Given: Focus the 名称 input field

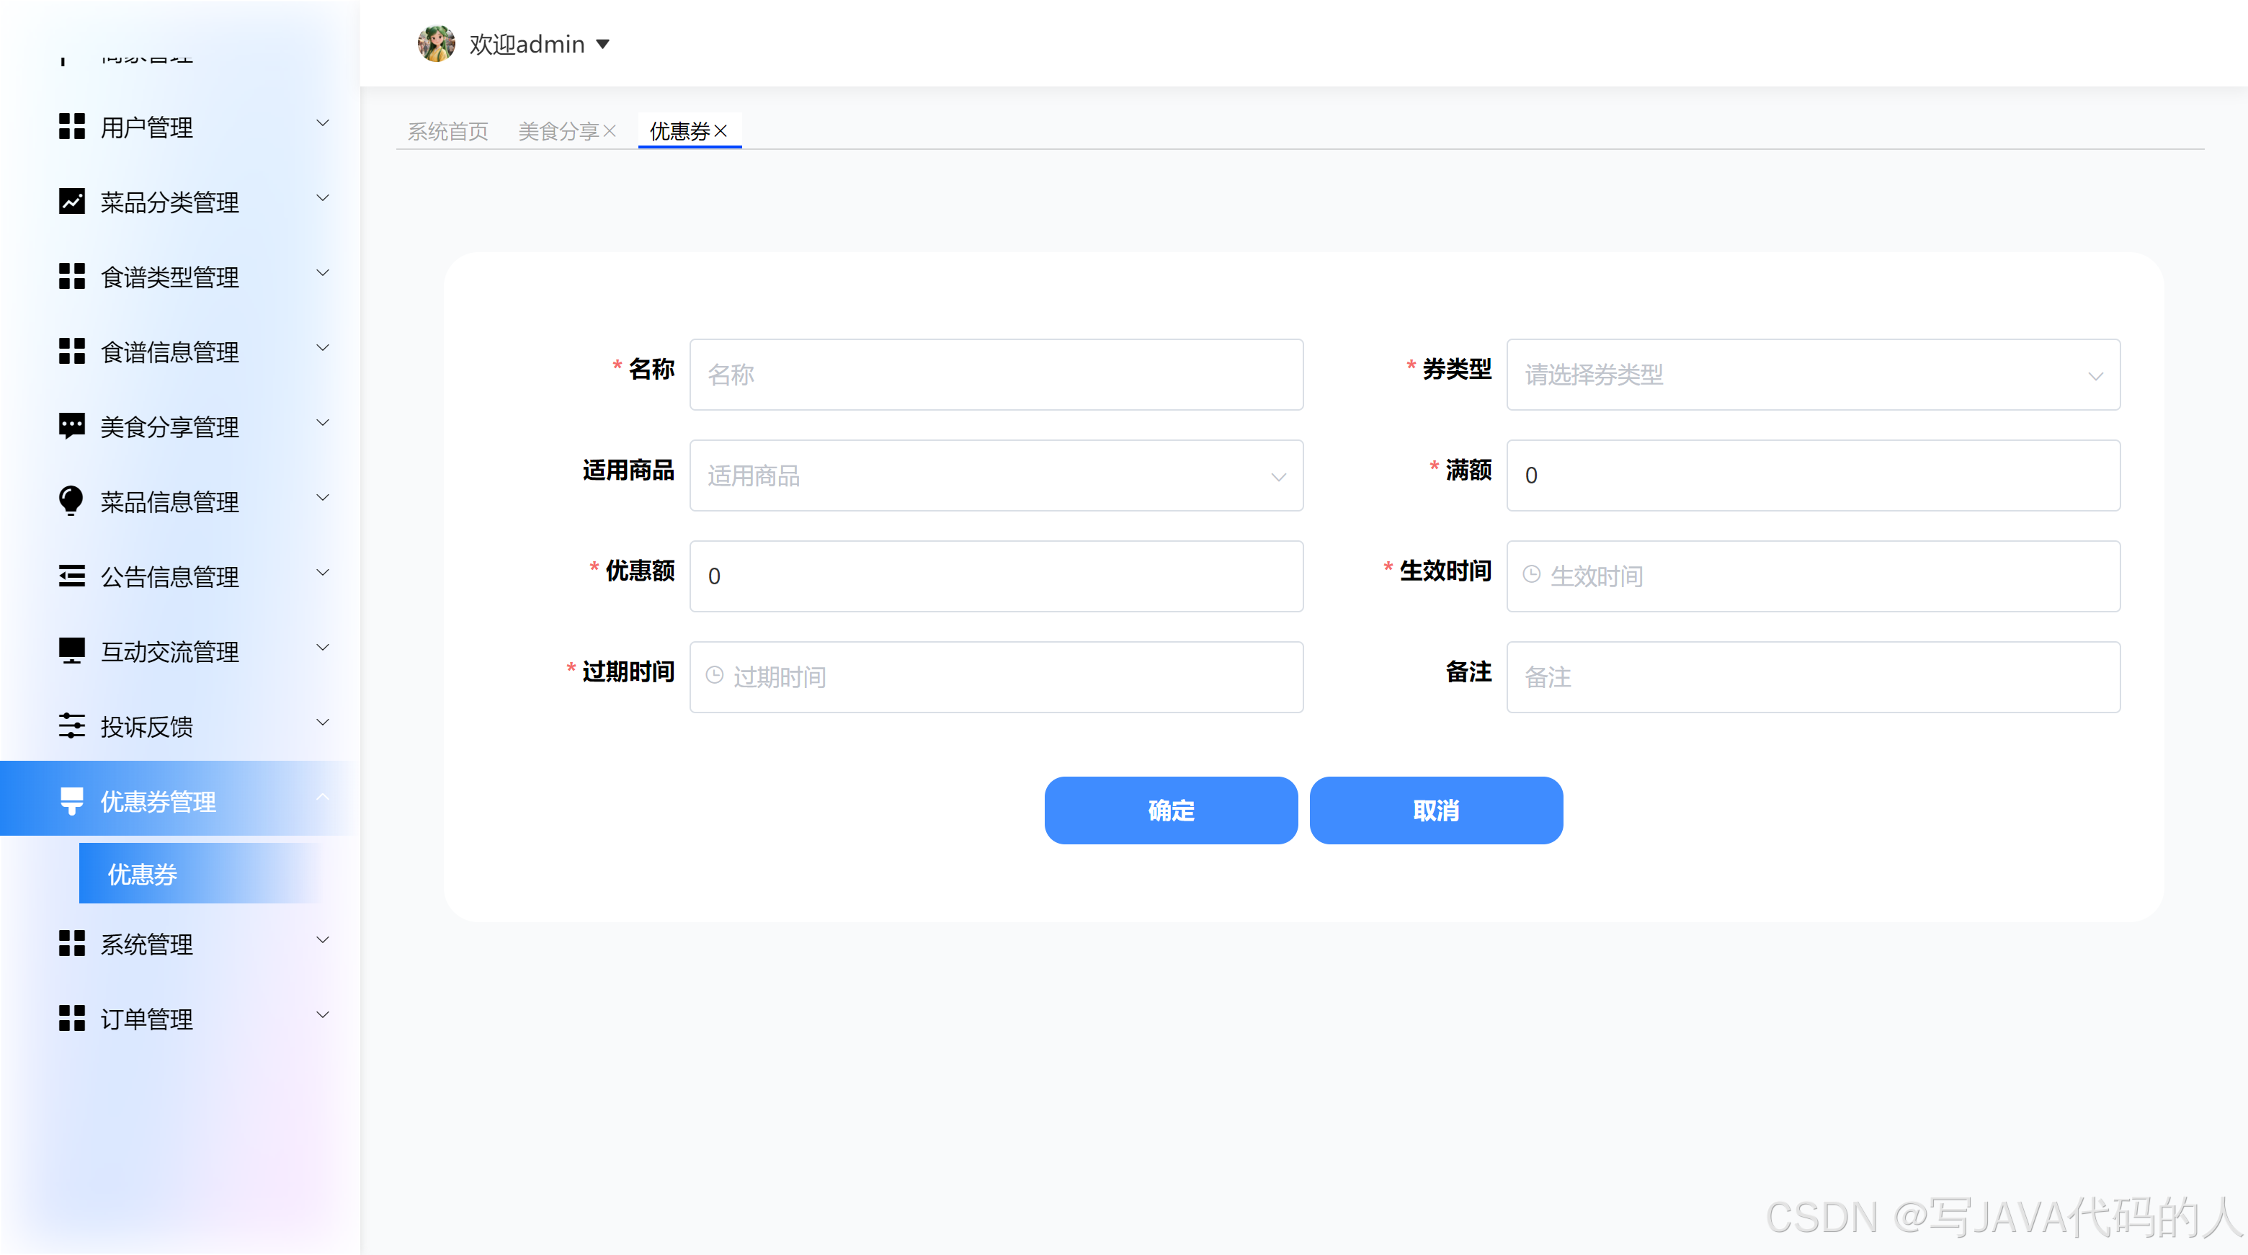Looking at the screenshot, I should 996,375.
